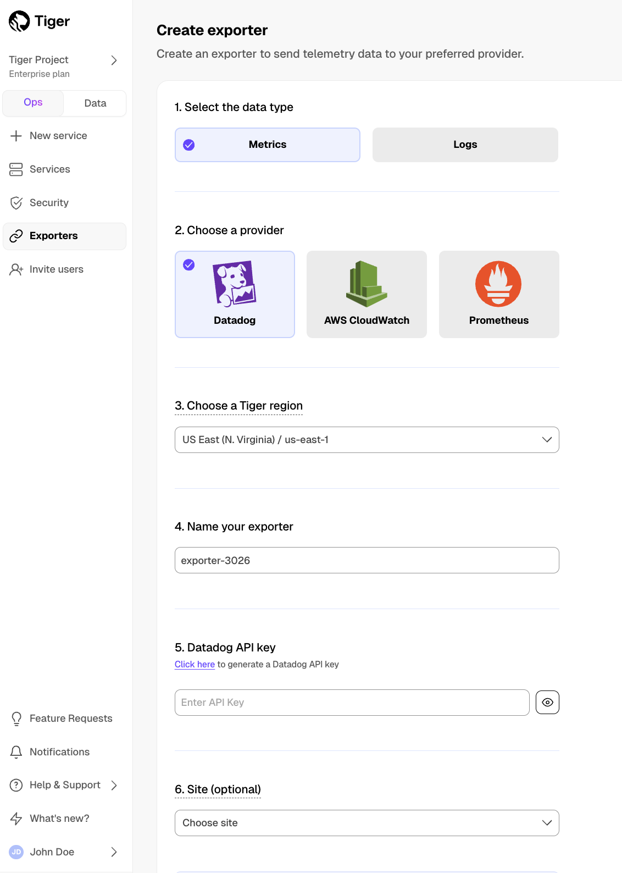Click the JD user avatar
This screenshot has width=622, height=873.
(x=16, y=852)
